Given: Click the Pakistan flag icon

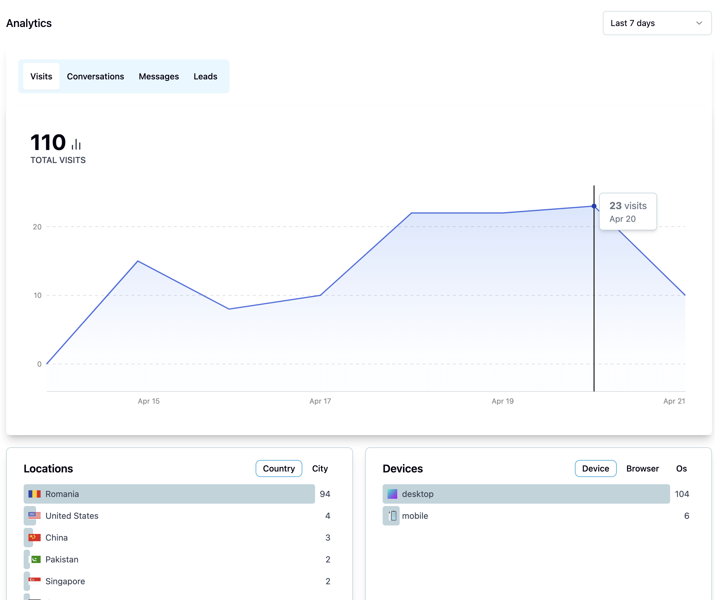Looking at the screenshot, I should point(36,559).
